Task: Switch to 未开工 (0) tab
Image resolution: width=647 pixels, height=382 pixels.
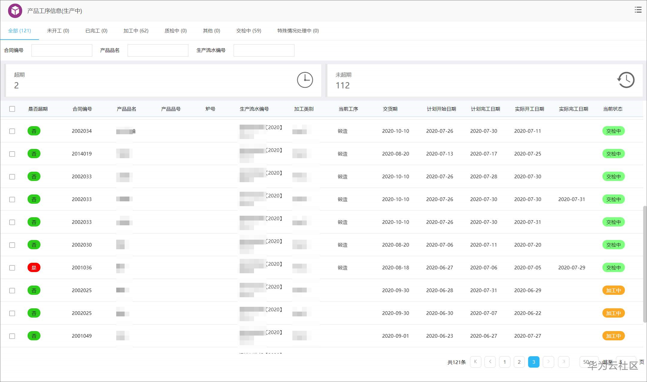Action: pos(58,31)
